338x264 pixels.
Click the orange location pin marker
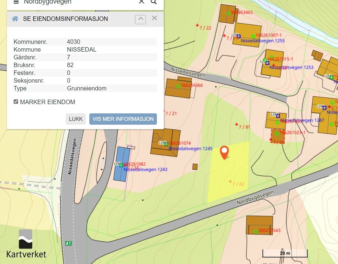point(224,152)
